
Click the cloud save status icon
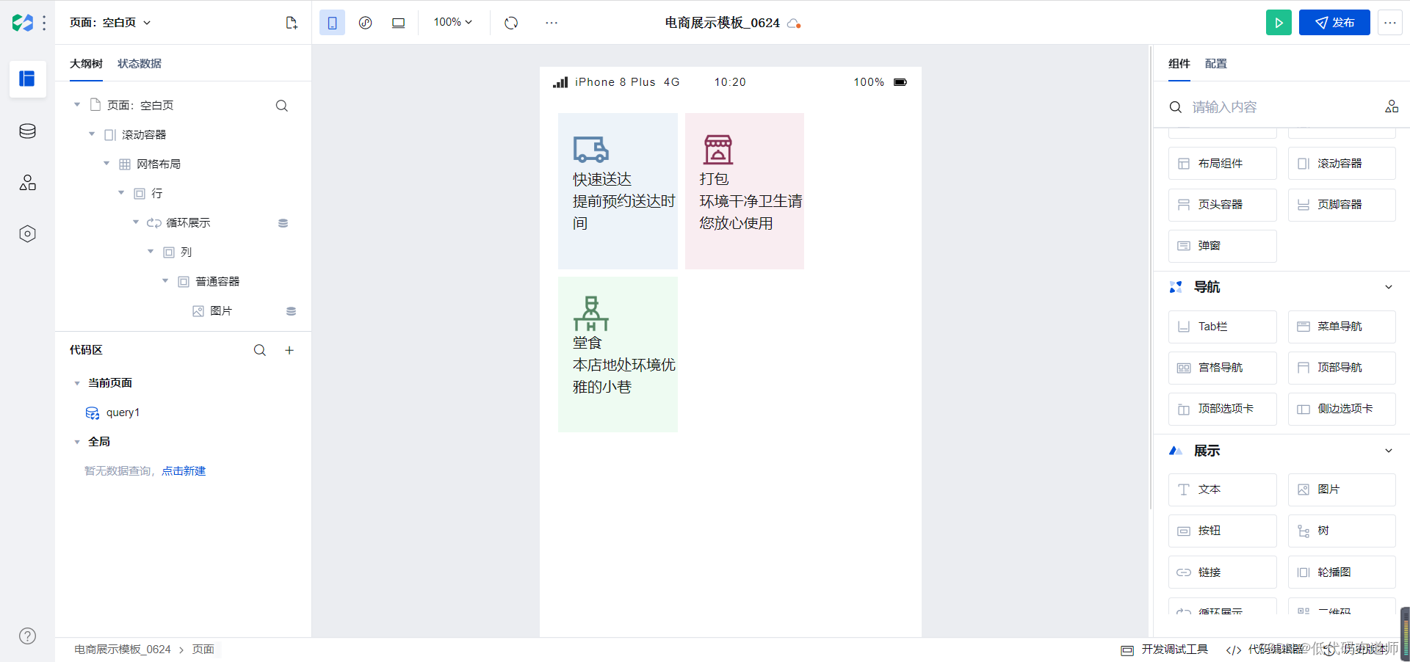794,23
